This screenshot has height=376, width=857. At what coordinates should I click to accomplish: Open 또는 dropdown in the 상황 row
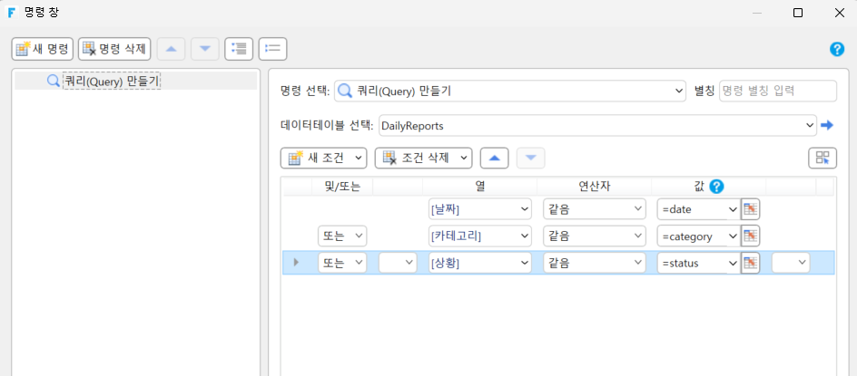[x=342, y=263]
